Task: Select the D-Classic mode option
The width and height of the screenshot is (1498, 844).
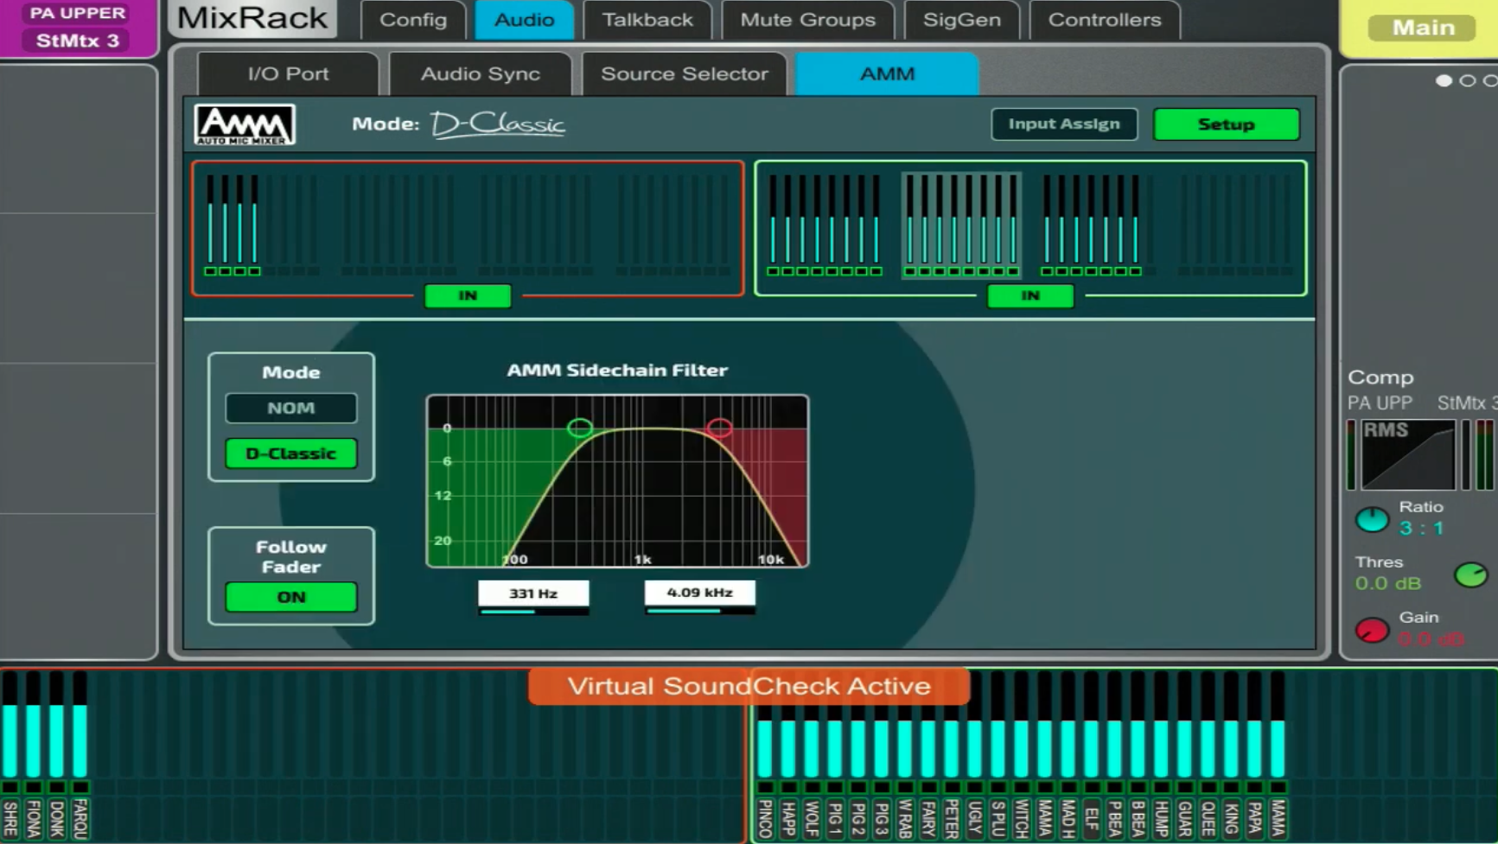Action: click(290, 453)
